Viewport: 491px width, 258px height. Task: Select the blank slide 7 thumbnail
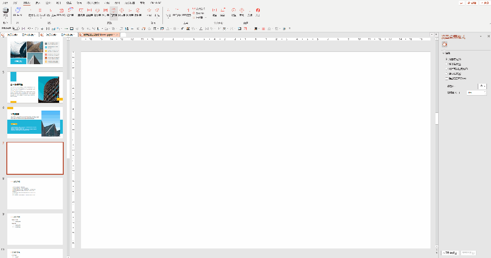(35, 158)
